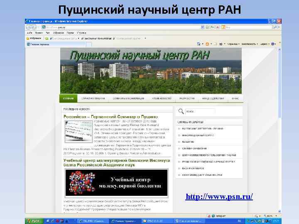Open the Справка menu
Screen dimensions: 299x224
[x=82, y=33]
